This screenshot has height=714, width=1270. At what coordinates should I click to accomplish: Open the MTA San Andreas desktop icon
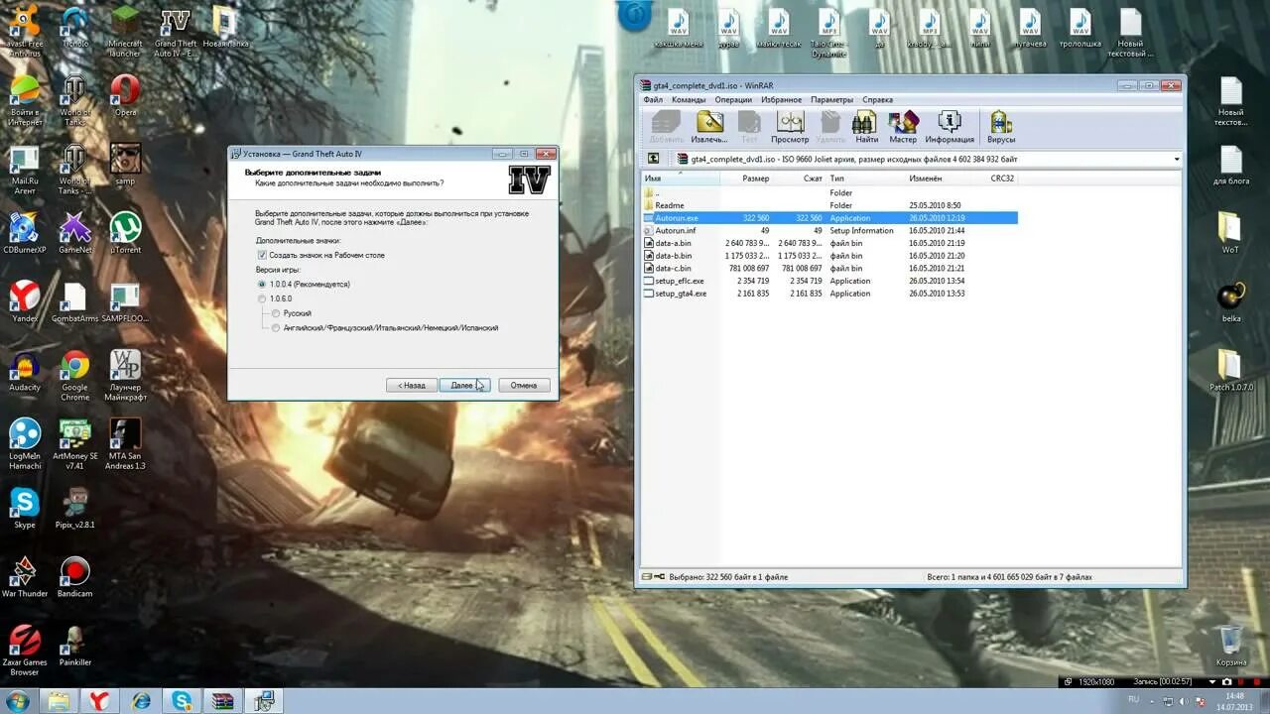coord(125,444)
